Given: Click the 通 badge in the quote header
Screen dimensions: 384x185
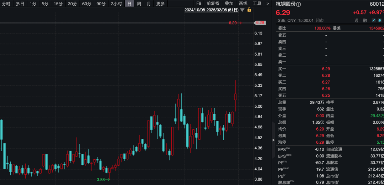Looking at the screenshot, I should 356,21.
